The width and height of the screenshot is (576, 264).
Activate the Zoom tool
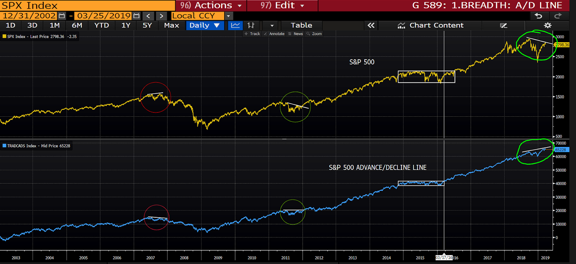(314, 34)
